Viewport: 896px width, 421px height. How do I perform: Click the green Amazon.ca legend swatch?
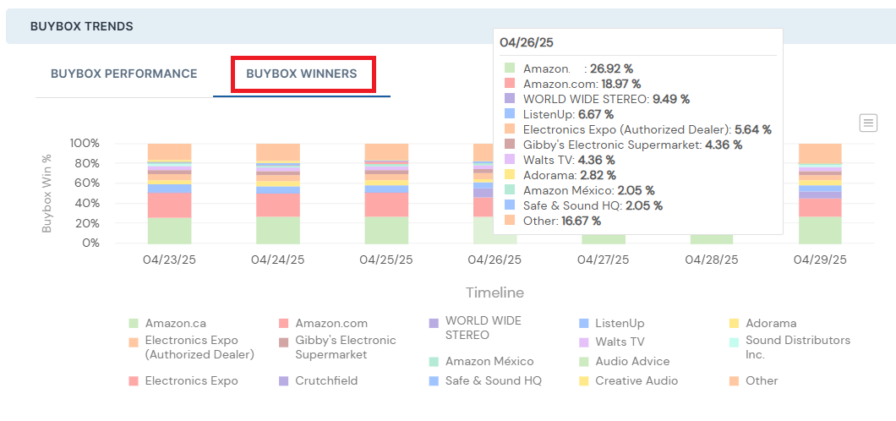[x=134, y=323]
